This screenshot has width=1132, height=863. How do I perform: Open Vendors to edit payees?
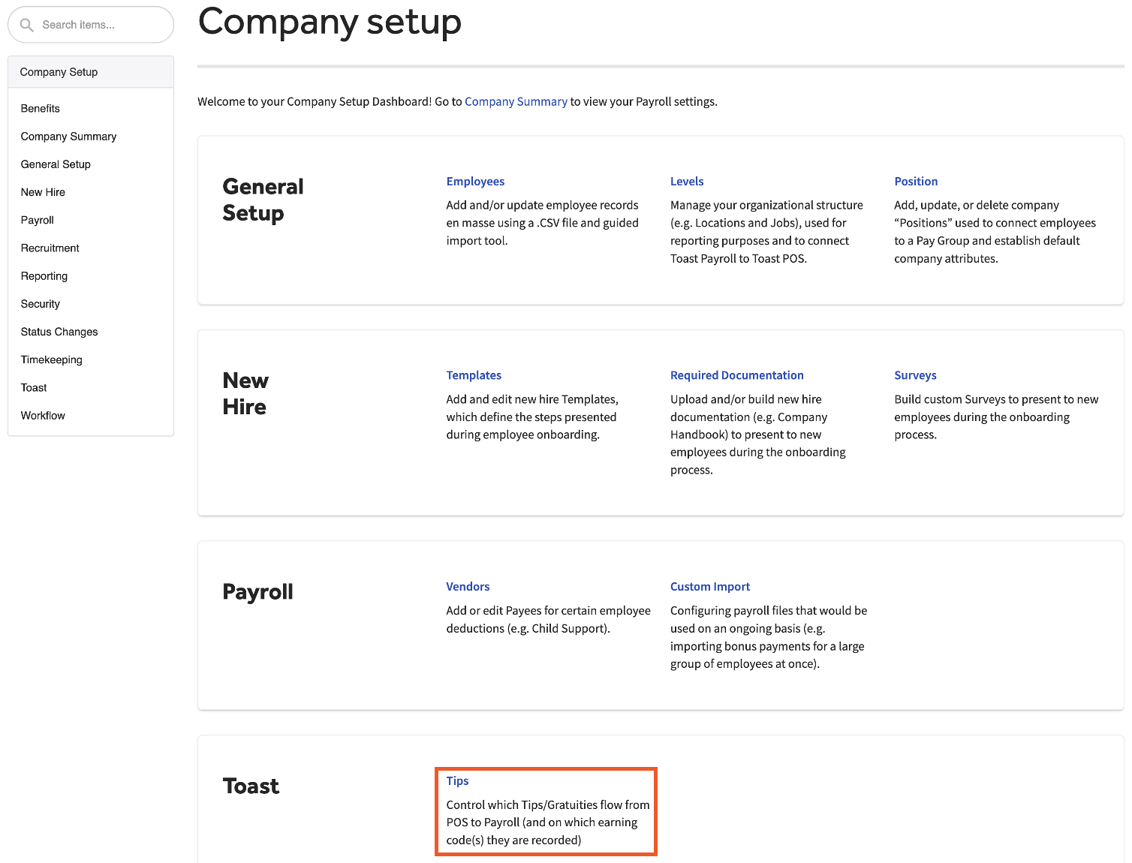(x=468, y=586)
